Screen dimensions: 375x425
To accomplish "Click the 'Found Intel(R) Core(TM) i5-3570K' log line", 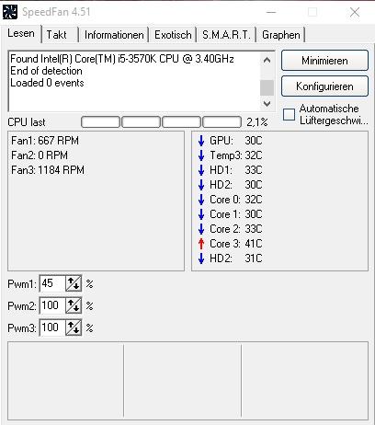I will [122, 59].
